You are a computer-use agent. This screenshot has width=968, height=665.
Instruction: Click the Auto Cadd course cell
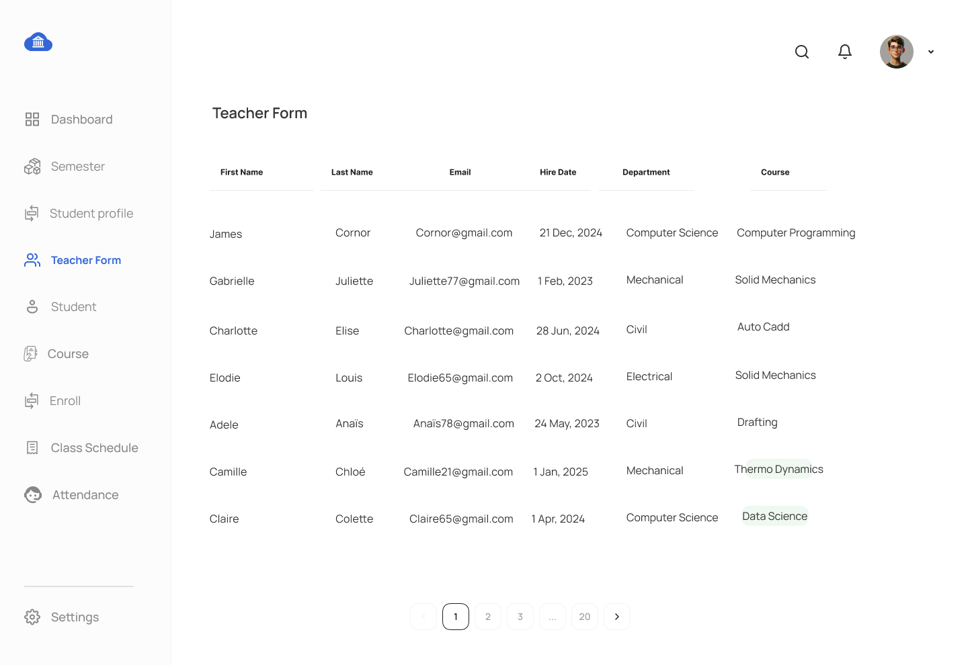click(x=764, y=327)
